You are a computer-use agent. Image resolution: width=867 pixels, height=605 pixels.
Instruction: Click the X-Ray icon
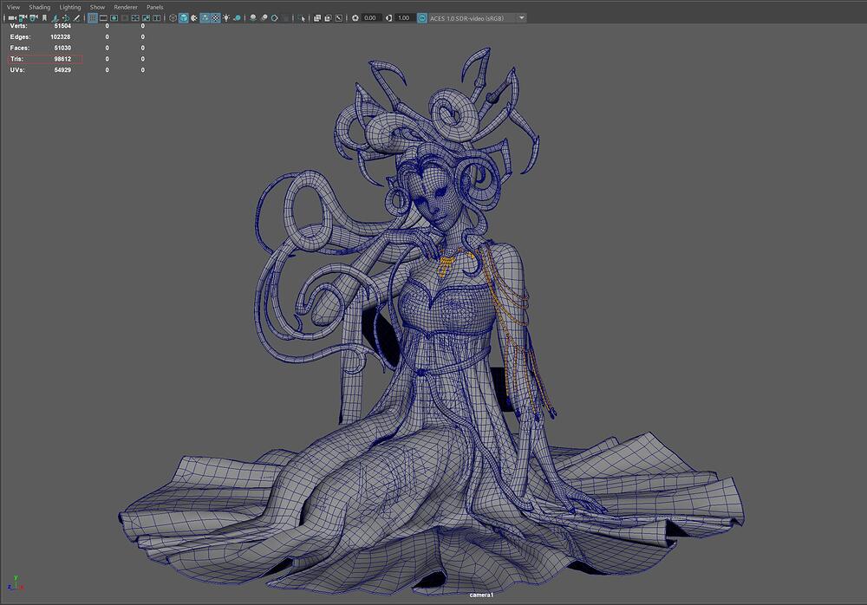[316, 17]
